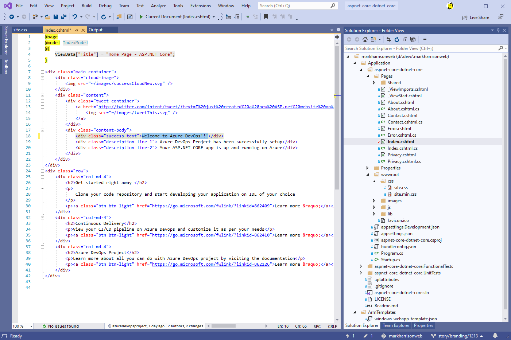Click the notifications bell in status bar

[495, 336]
